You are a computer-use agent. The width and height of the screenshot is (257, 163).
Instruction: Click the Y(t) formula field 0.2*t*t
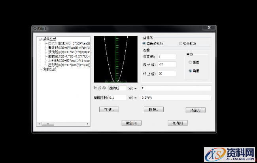176,98
